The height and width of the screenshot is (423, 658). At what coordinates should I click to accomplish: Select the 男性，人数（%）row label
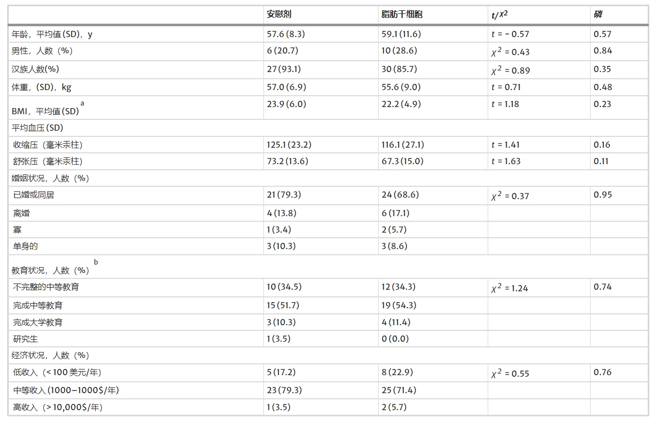coord(43,51)
